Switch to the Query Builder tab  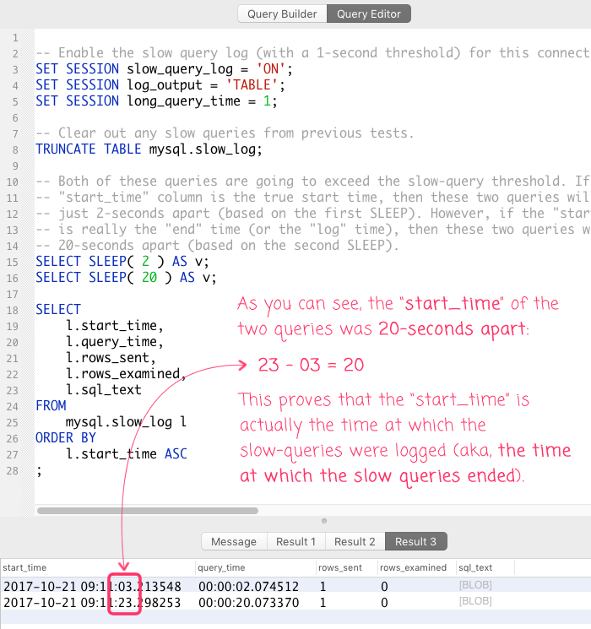tap(282, 14)
